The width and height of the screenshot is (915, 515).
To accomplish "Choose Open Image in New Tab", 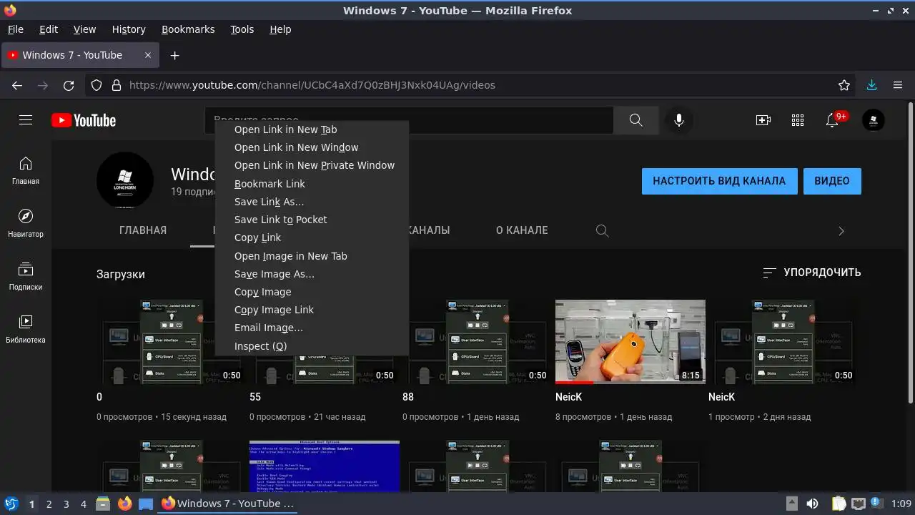I will pyautogui.click(x=312, y=256).
